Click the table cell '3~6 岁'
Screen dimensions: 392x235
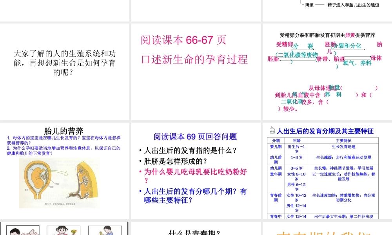296,168
